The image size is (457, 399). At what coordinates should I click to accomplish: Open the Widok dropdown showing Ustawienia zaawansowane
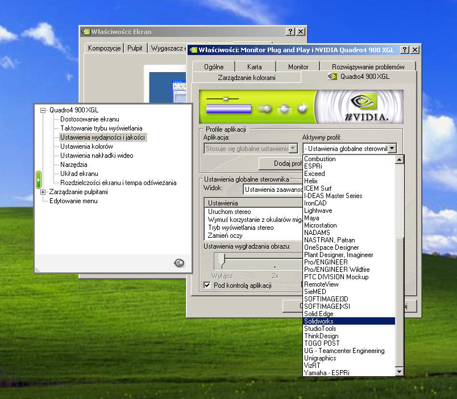click(x=273, y=190)
